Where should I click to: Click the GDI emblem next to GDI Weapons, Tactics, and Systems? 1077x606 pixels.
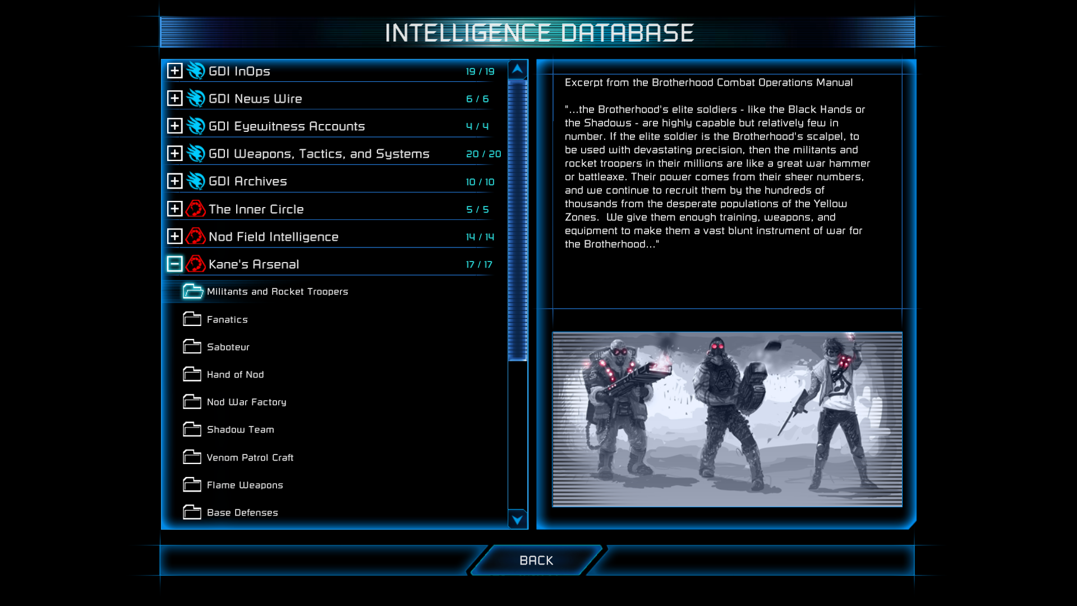tap(196, 153)
